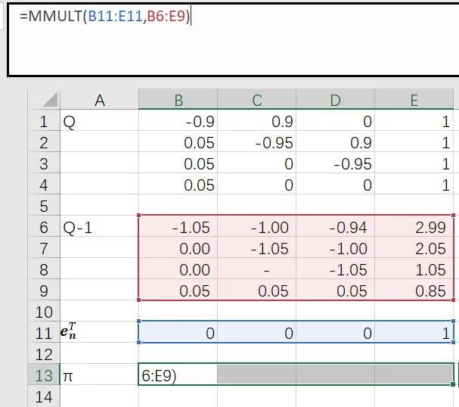Image resolution: width=459 pixels, height=407 pixels.
Task: Click cell C8 showing a dash
Action: [x=256, y=269]
